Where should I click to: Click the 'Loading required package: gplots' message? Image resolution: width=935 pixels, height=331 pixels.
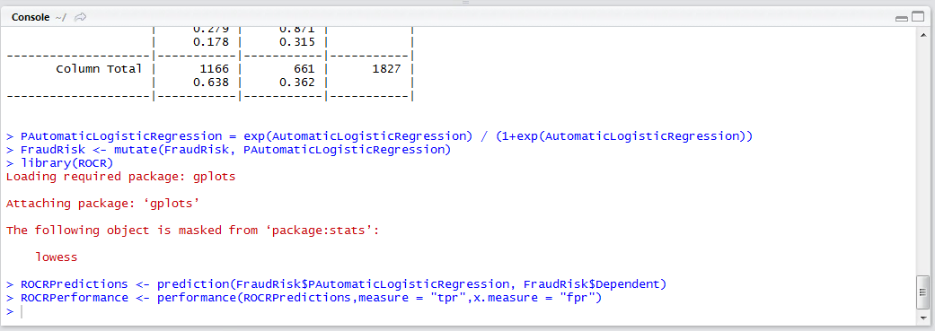tap(120, 177)
